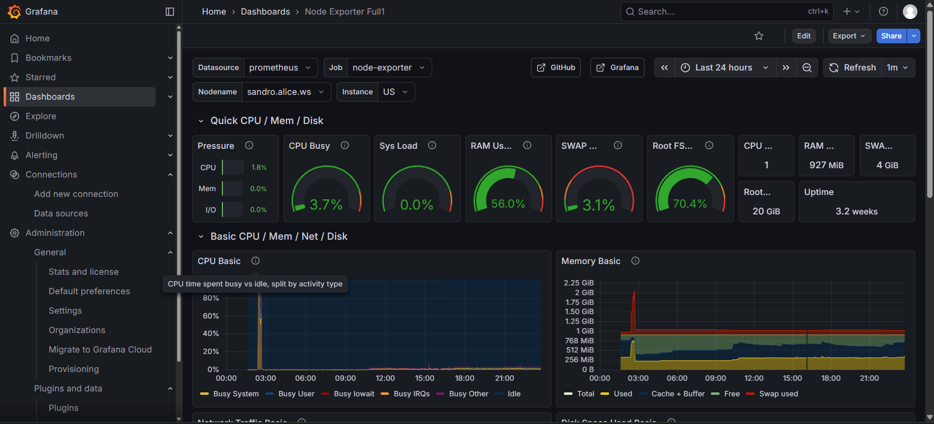Screen dimensions: 934x424
Task: Click info icon on CPU Busy panel
Action: pyautogui.click(x=345, y=145)
